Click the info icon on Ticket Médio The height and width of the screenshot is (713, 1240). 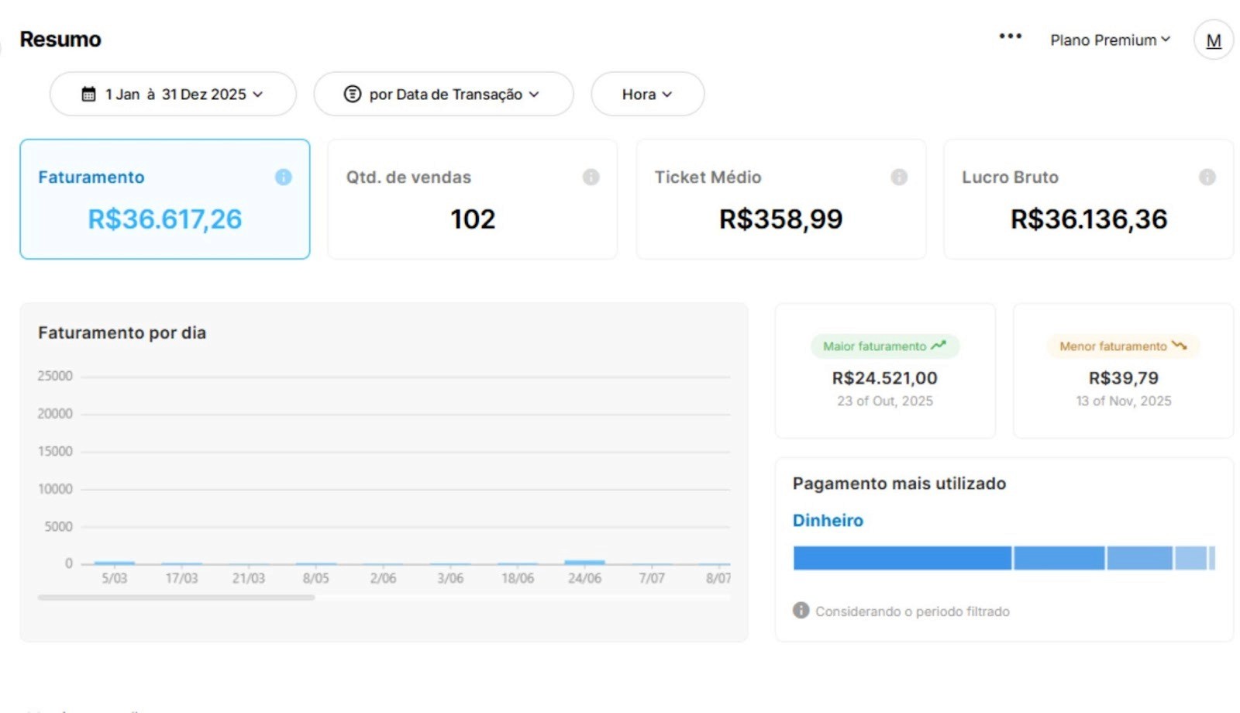(899, 177)
